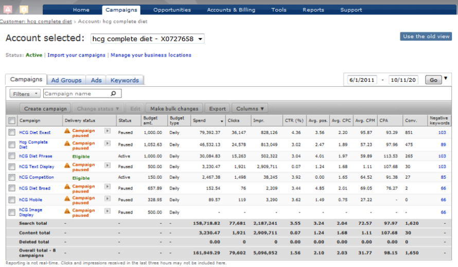Image resolution: width=458 pixels, height=267 pixels.
Task: Open the Tools menu
Action: tap(279, 10)
